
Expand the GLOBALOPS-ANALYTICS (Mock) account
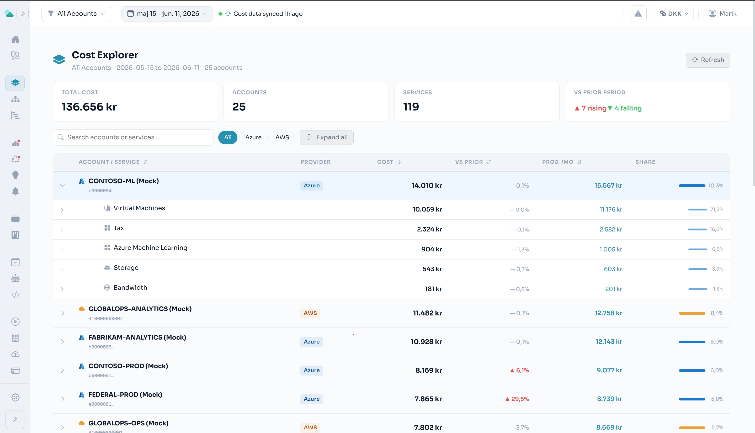coord(62,313)
